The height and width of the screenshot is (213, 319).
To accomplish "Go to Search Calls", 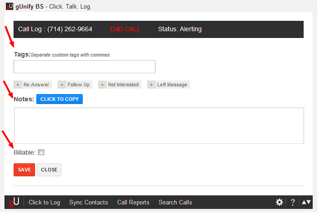I will coord(175,202).
